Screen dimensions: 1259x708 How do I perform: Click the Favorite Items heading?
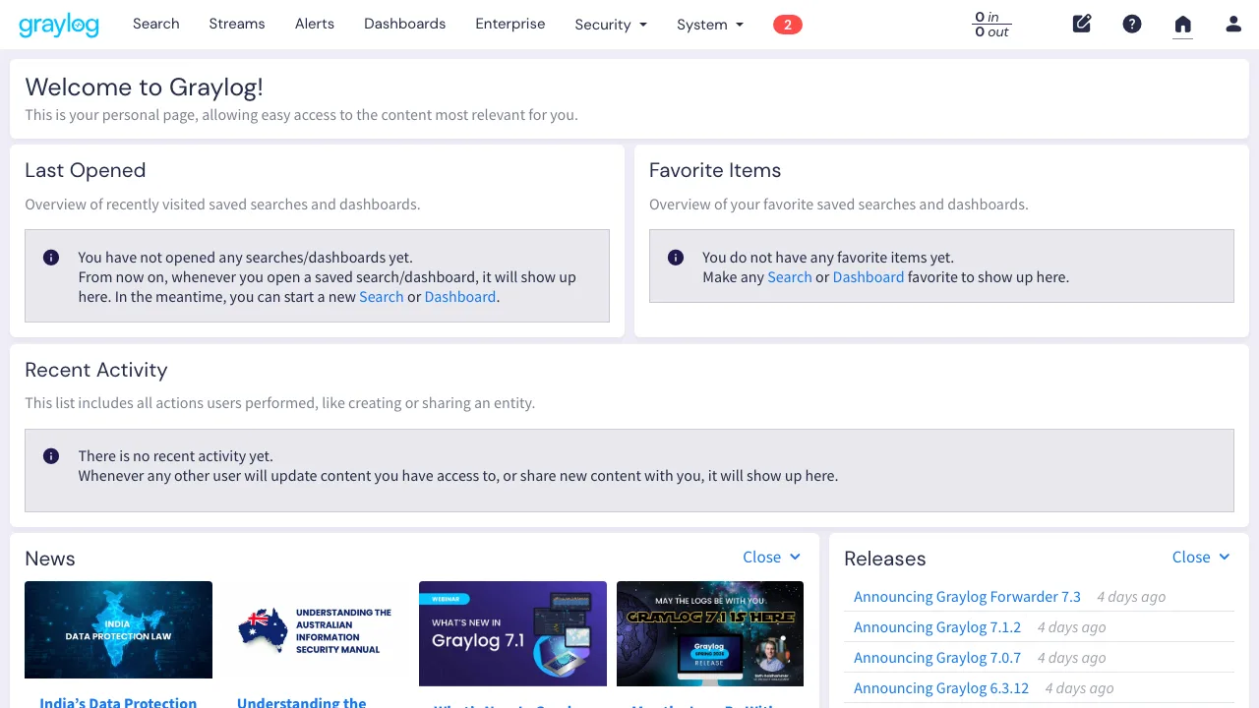click(715, 170)
